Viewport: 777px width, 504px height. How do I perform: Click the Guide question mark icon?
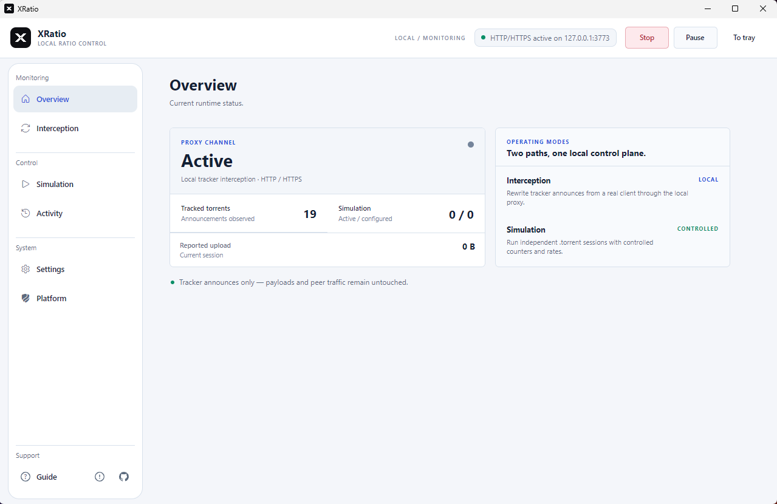click(x=26, y=477)
